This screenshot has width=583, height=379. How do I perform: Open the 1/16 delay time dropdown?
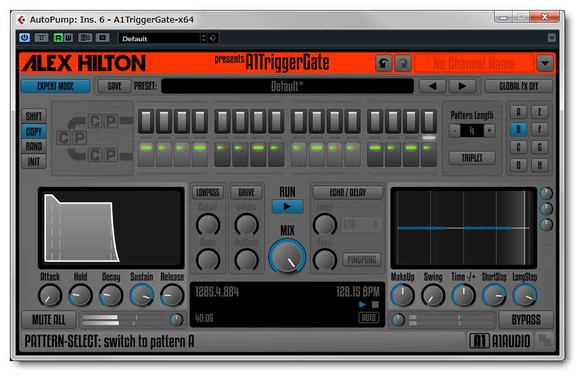(361, 225)
